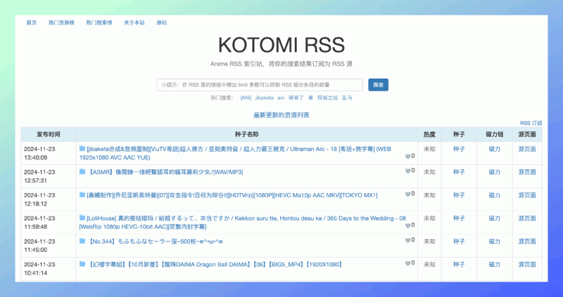
Task: Open 热门搜索榜 in the navigation
Action: coord(99,22)
